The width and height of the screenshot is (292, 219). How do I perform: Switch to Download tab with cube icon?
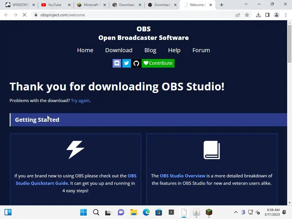[124, 5]
